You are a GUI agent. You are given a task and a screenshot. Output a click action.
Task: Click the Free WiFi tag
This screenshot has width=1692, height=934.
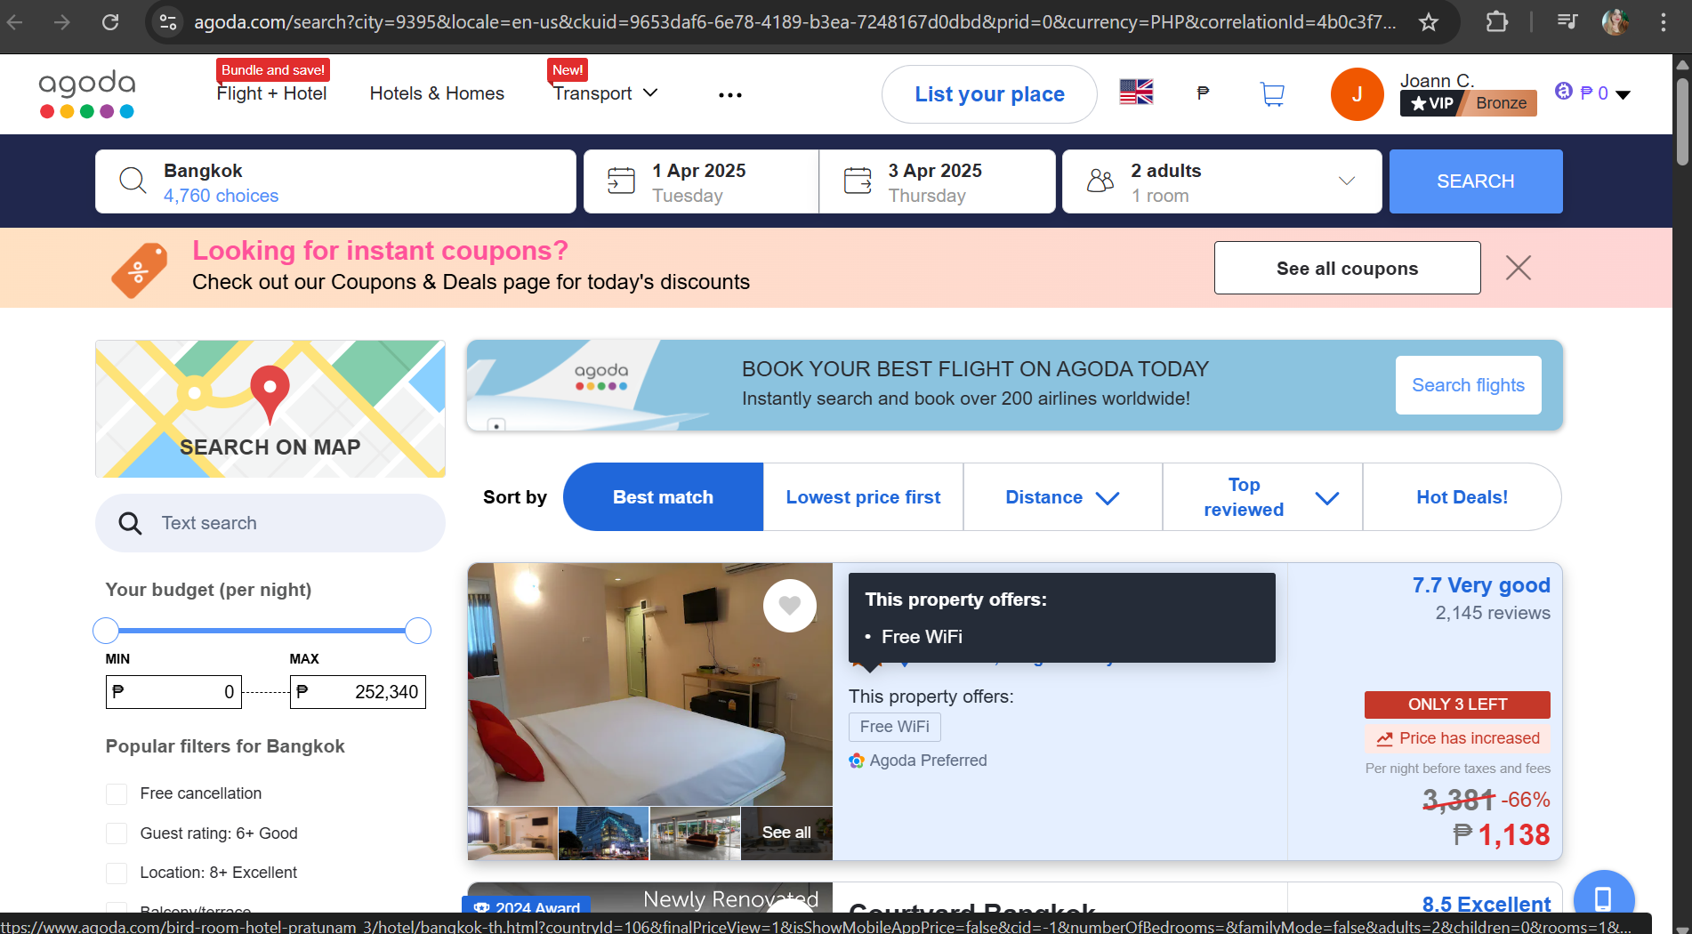click(x=894, y=727)
